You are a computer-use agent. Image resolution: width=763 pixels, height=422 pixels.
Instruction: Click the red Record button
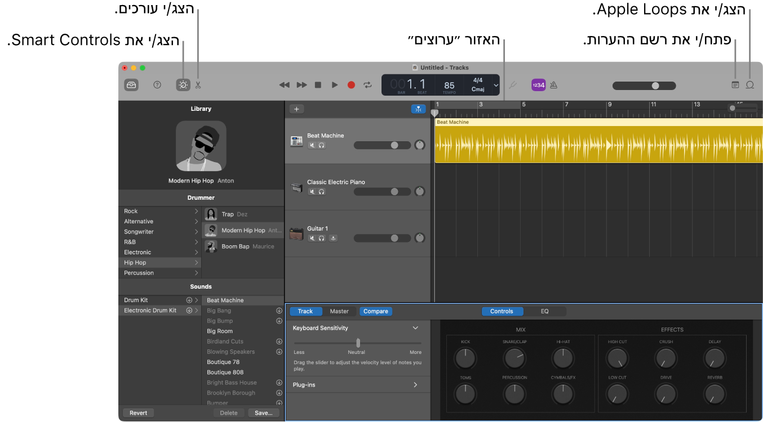(351, 85)
